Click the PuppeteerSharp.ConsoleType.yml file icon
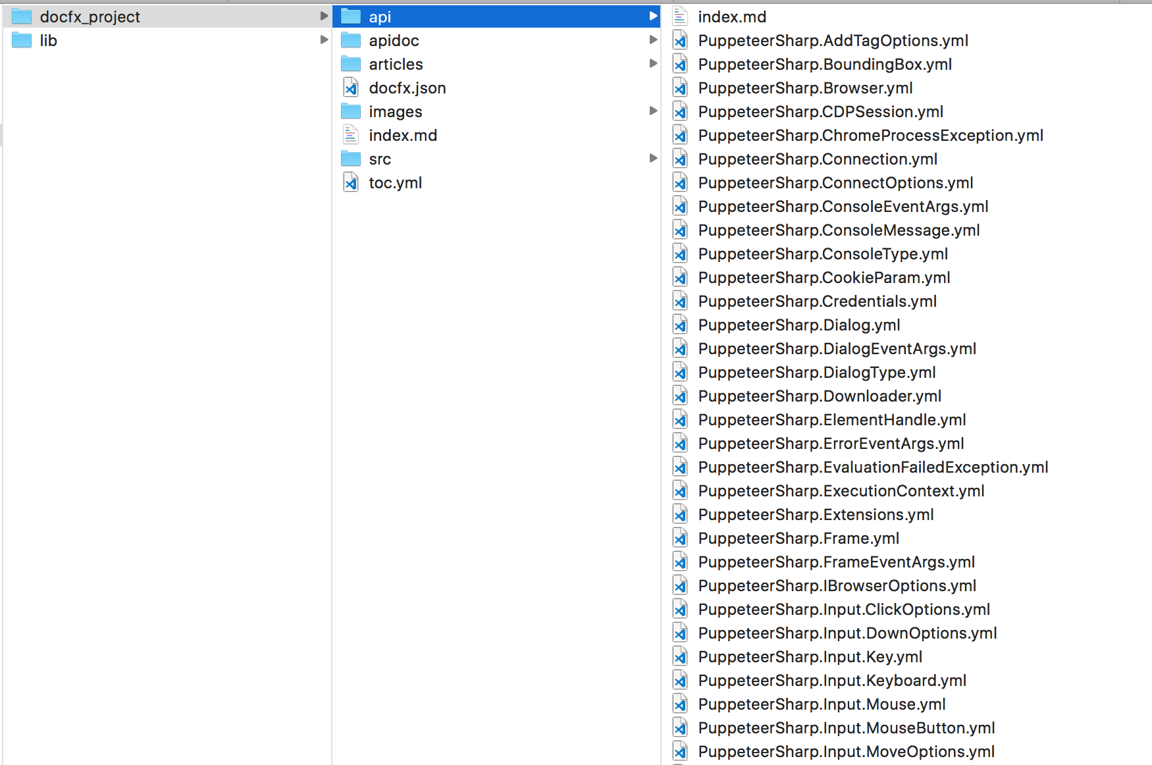Image resolution: width=1152 pixels, height=765 pixels. pos(680,253)
